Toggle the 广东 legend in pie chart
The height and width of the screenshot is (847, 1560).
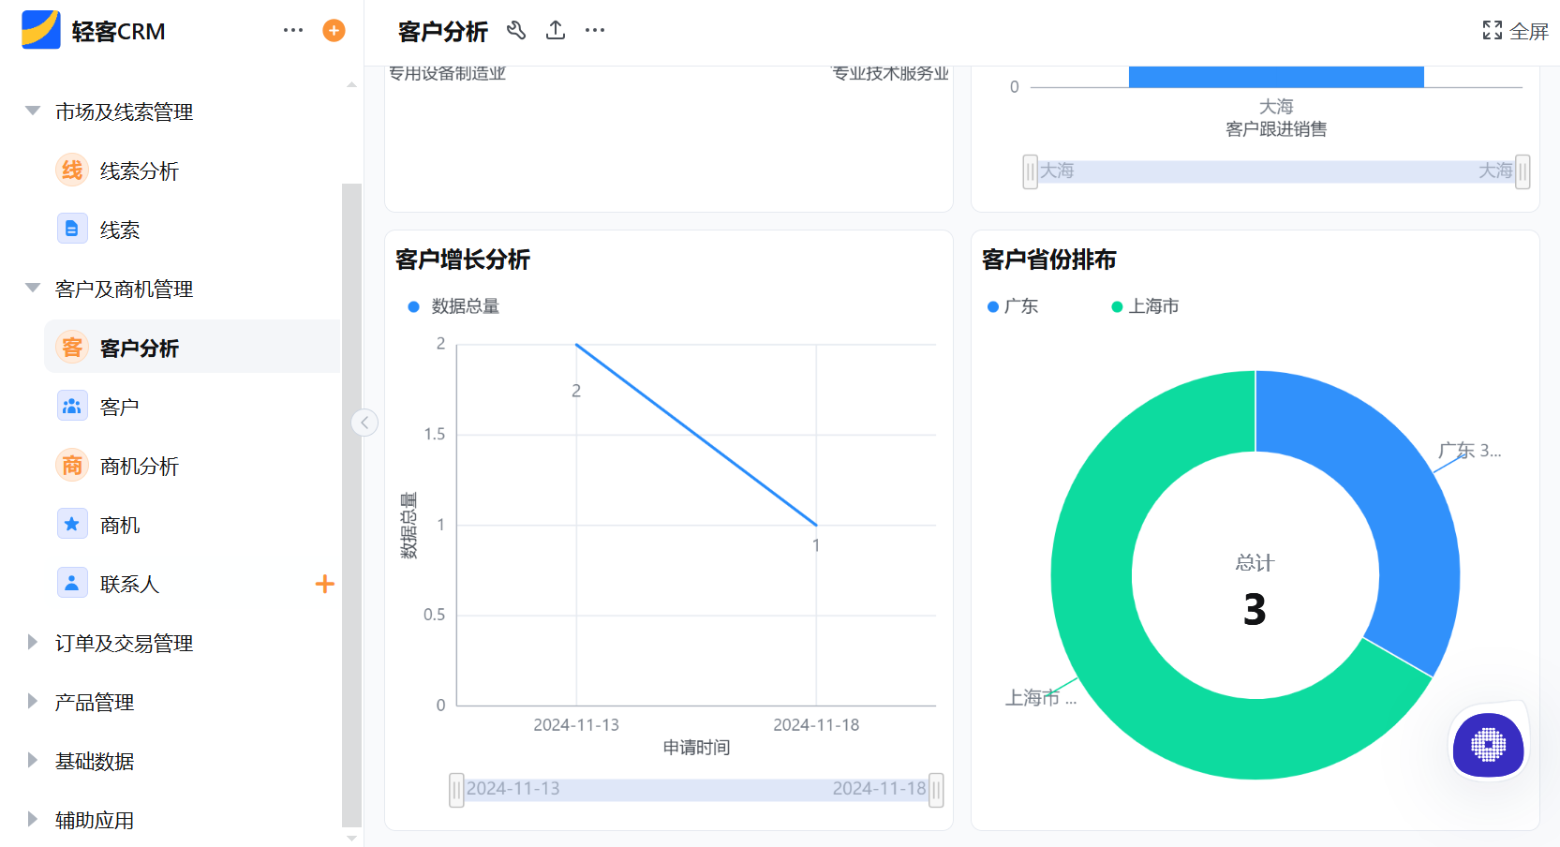[x=1012, y=305]
